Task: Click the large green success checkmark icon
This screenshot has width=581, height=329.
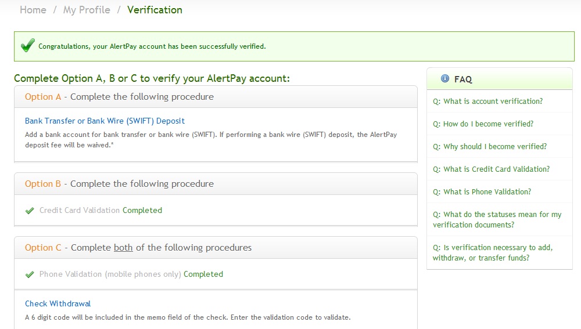Action: pos(28,45)
